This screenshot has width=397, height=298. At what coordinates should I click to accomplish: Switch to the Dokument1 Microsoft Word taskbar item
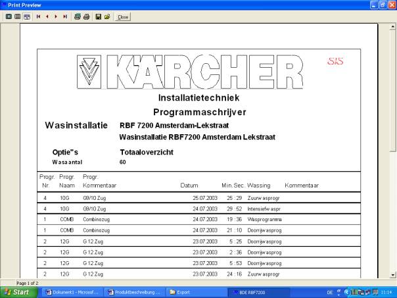[72, 293]
